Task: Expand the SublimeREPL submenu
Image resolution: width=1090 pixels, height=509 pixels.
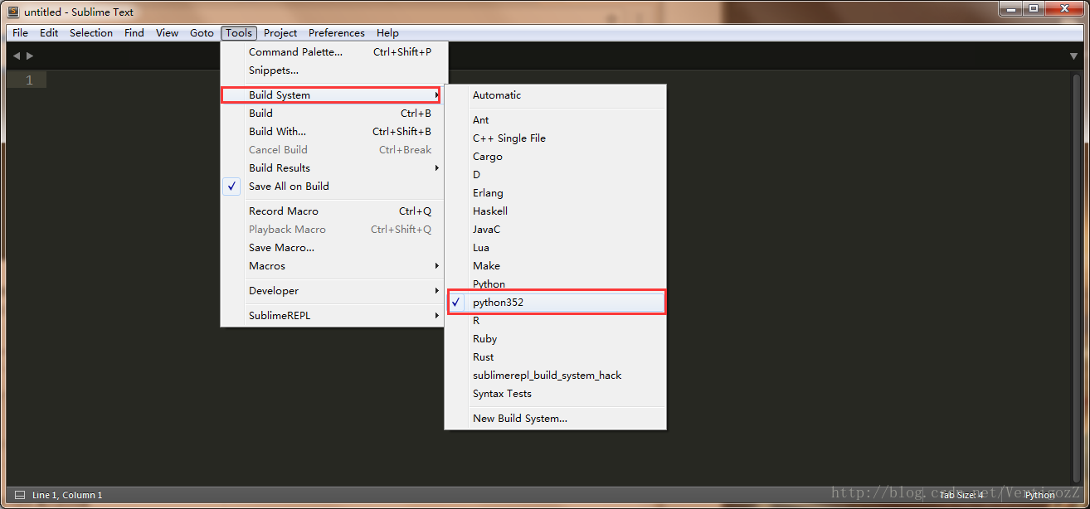Action: pos(333,316)
